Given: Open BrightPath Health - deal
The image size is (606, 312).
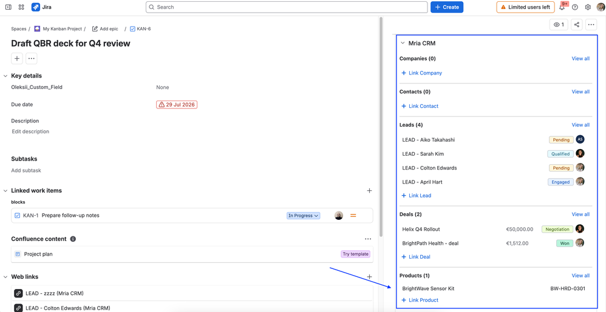Looking at the screenshot, I should click(x=430, y=244).
